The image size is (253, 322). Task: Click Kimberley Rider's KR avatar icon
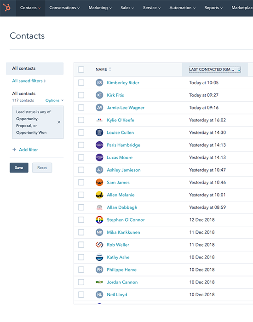[x=99, y=83]
